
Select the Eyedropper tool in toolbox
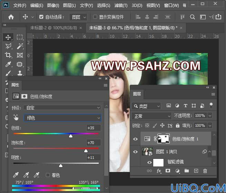coord(8,64)
